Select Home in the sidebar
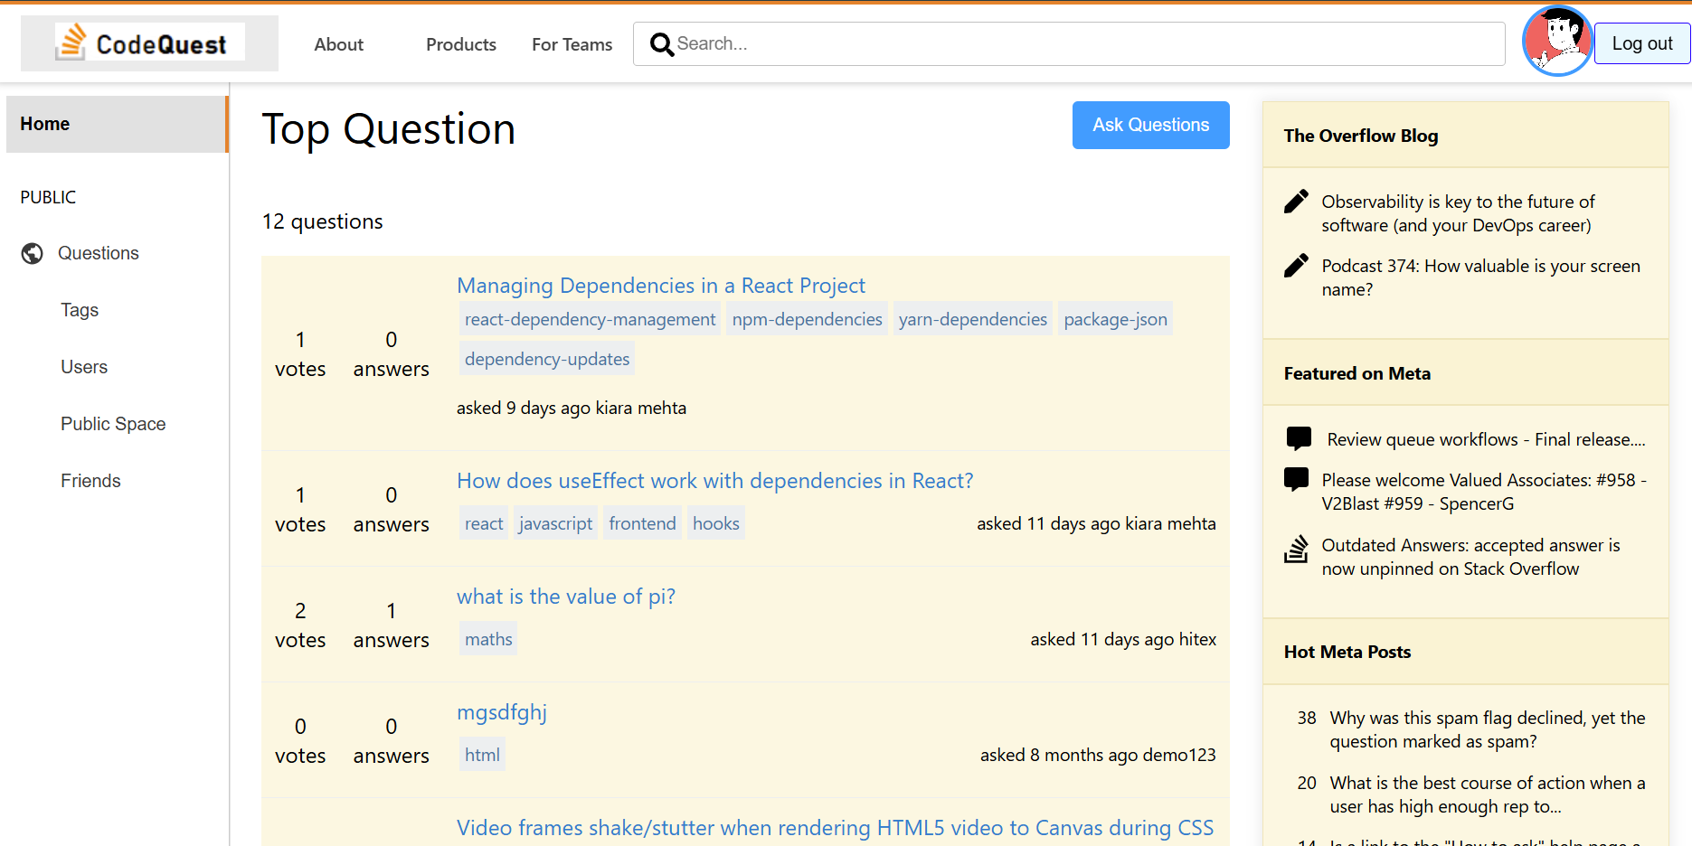The image size is (1692, 846). tap(117, 124)
